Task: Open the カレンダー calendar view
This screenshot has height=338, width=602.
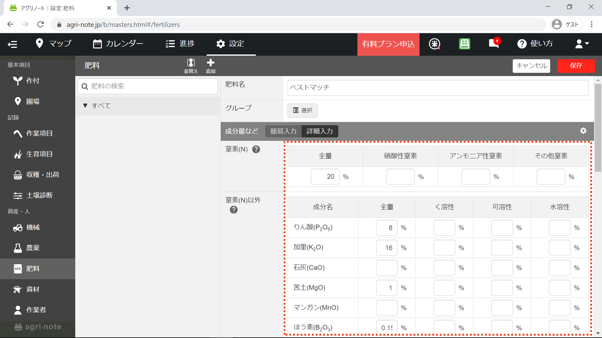Action: click(x=118, y=44)
